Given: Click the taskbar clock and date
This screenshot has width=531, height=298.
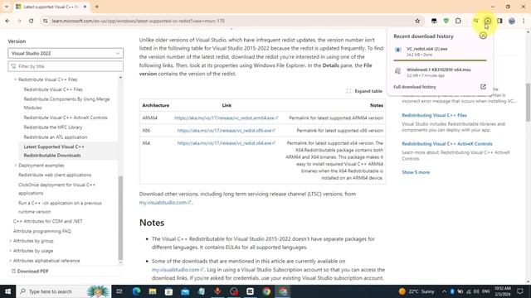Looking at the screenshot, I should point(503,291).
